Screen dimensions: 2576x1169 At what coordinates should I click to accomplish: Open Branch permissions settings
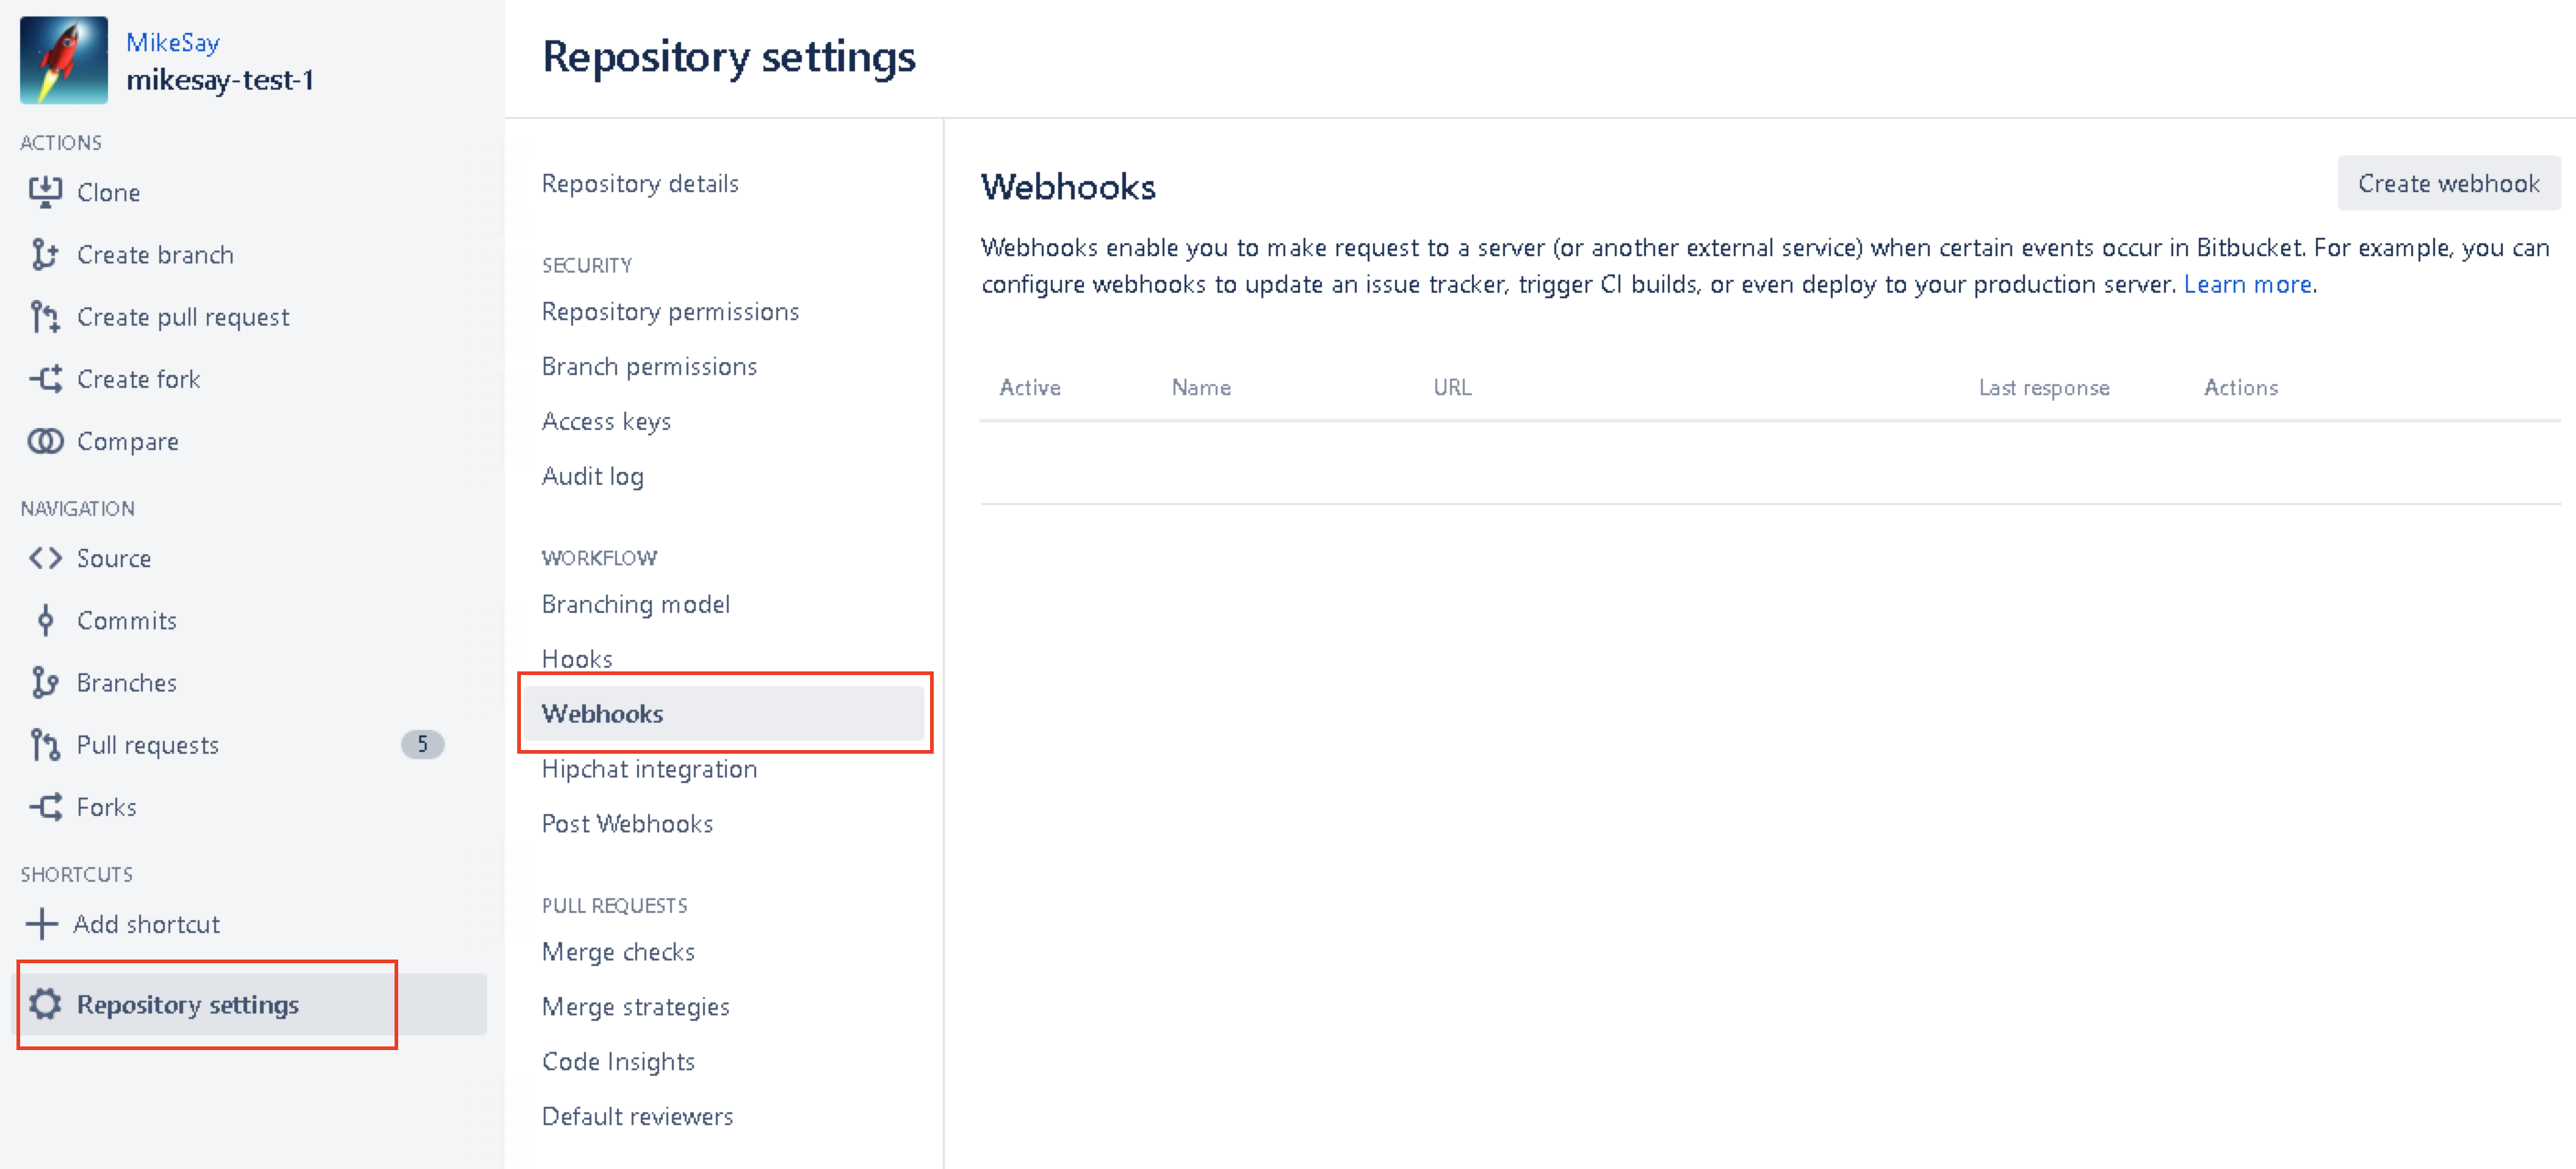pos(649,367)
